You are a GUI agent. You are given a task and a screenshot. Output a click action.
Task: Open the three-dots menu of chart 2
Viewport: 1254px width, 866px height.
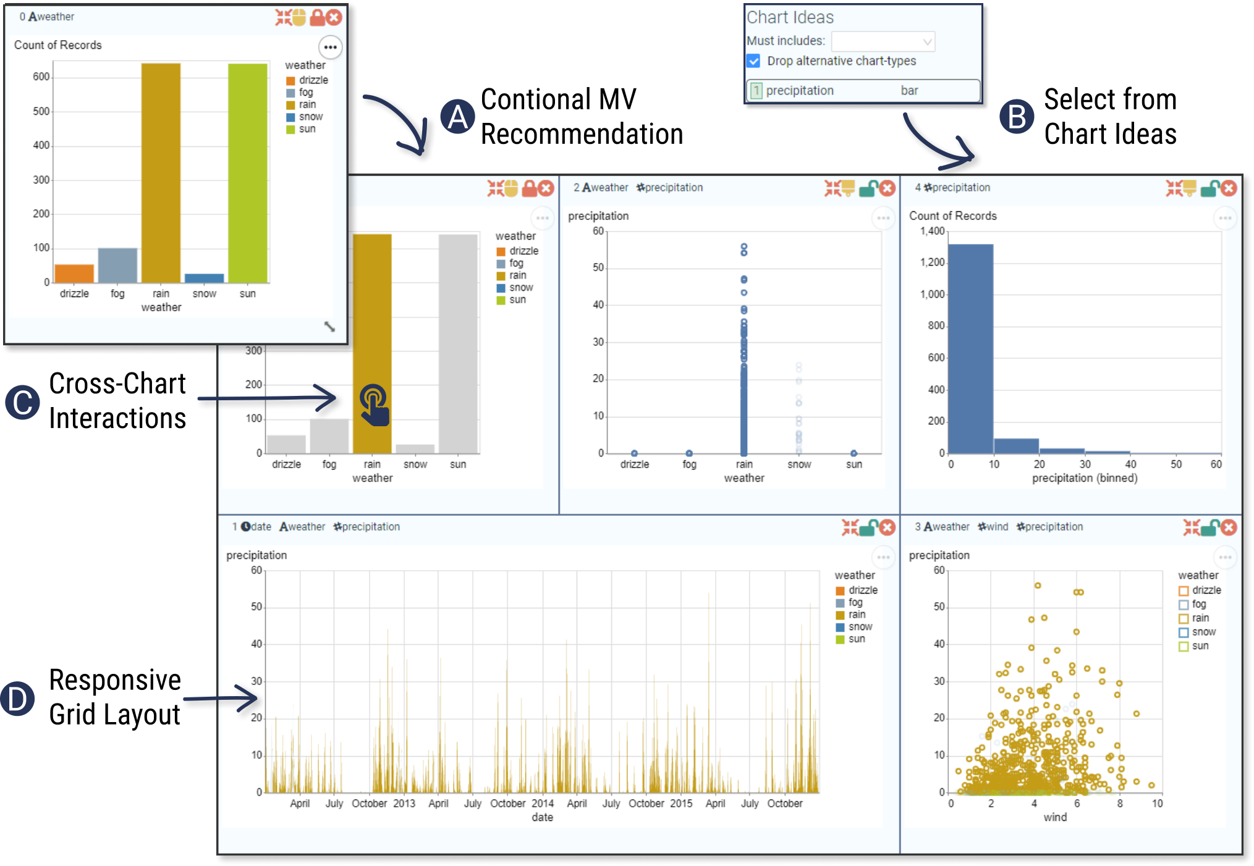pyautogui.click(x=883, y=218)
